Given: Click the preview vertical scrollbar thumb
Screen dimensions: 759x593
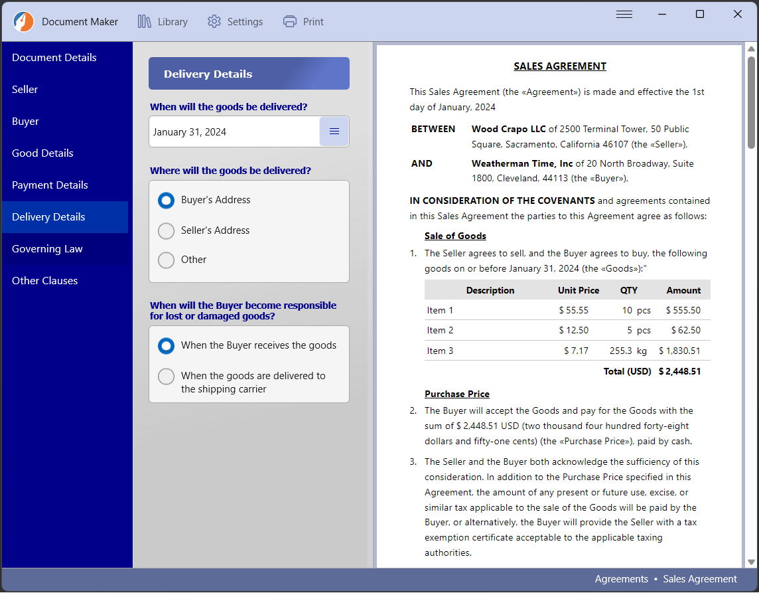Looking at the screenshot, I should pos(751,103).
